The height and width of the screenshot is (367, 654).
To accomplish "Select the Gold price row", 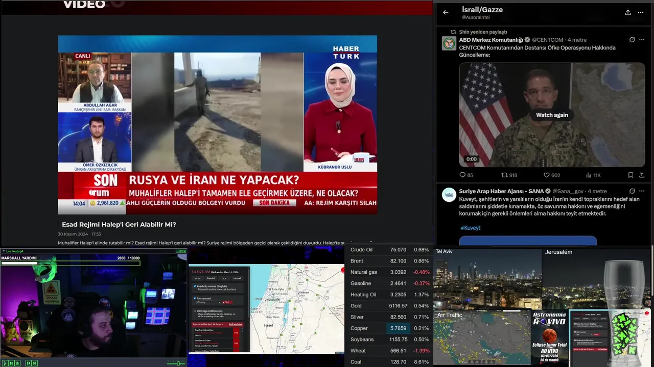I will (x=389, y=306).
